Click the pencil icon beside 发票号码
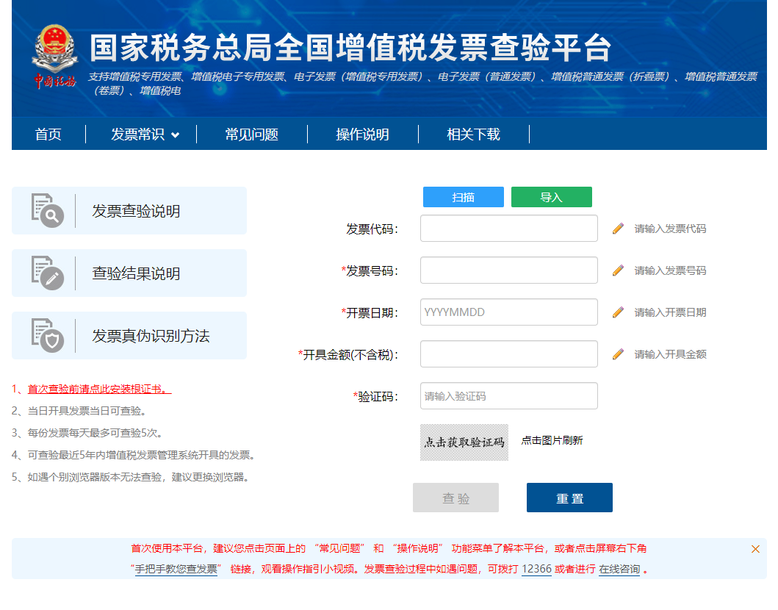 [x=617, y=270]
